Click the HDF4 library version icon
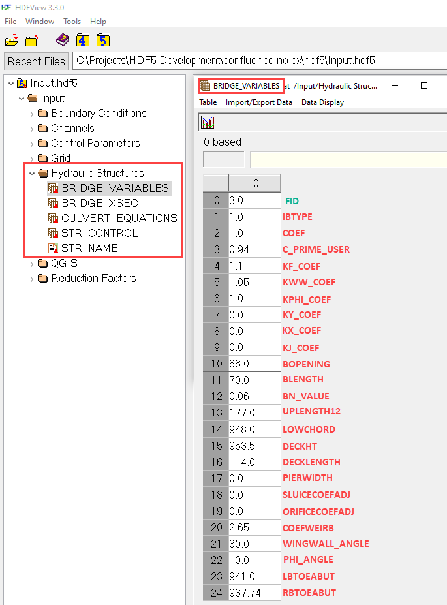Screen dimensions: 447x605 tap(82, 40)
